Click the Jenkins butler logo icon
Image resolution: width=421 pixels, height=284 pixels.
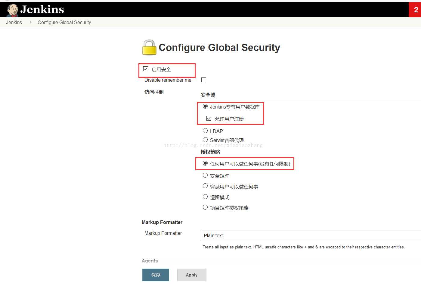click(x=13, y=10)
